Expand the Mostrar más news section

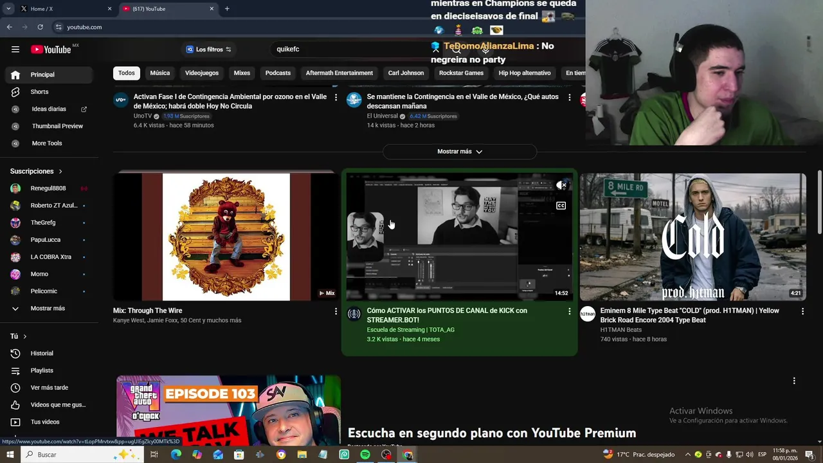click(x=460, y=151)
